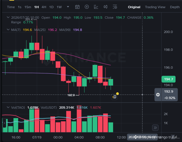The height and width of the screenshot is (142, 182).
Task: Click the order history marker icon on chart
Action: tap(114, 97)
